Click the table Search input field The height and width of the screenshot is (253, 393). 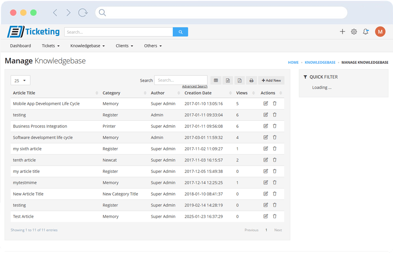[181, 80]
